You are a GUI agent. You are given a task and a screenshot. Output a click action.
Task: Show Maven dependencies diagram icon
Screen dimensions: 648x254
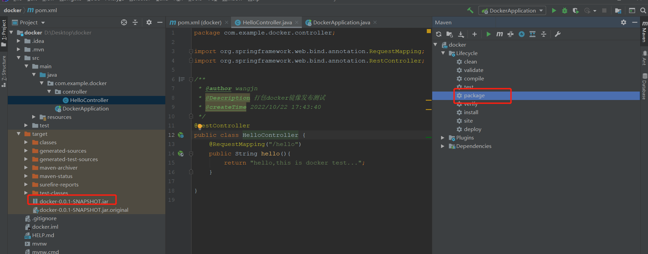tap(532, 34)
